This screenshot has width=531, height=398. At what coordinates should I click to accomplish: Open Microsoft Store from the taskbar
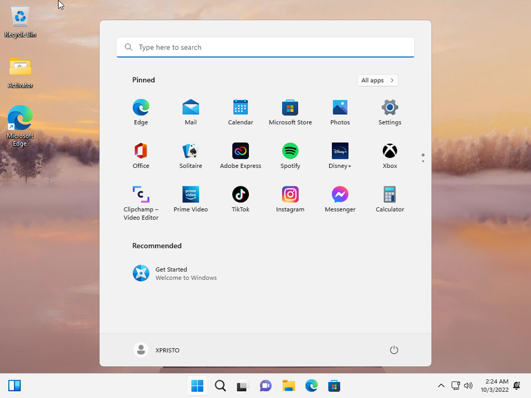tap(334, 386)
